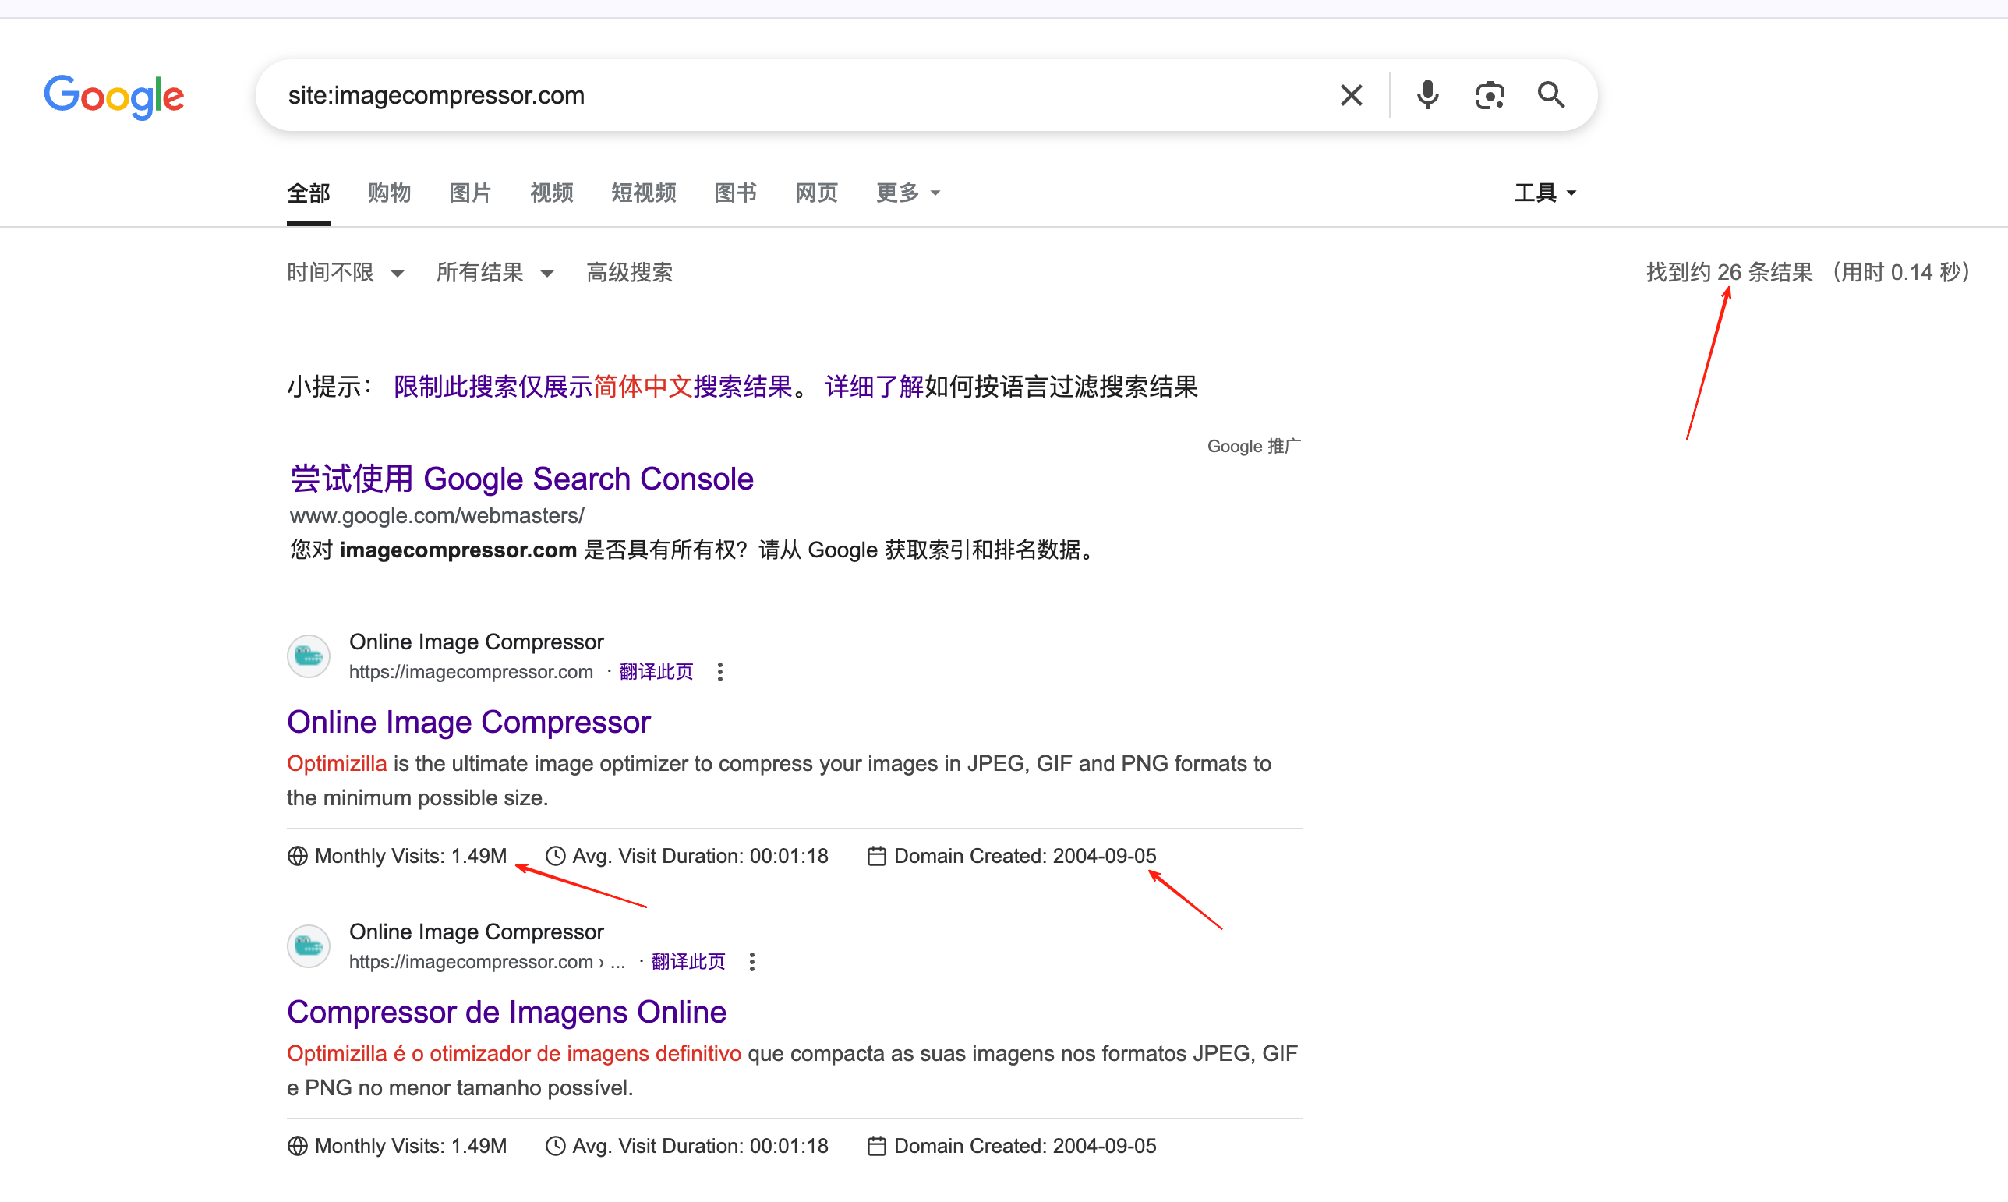Run search with magnifier icon
2008x1202 pixels.
pyautogui.click(x=1550, y=96)
